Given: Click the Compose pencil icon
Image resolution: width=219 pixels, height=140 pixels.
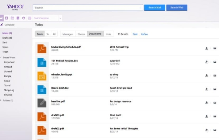Looking at the screenshot, I should [x=1, y=25].
